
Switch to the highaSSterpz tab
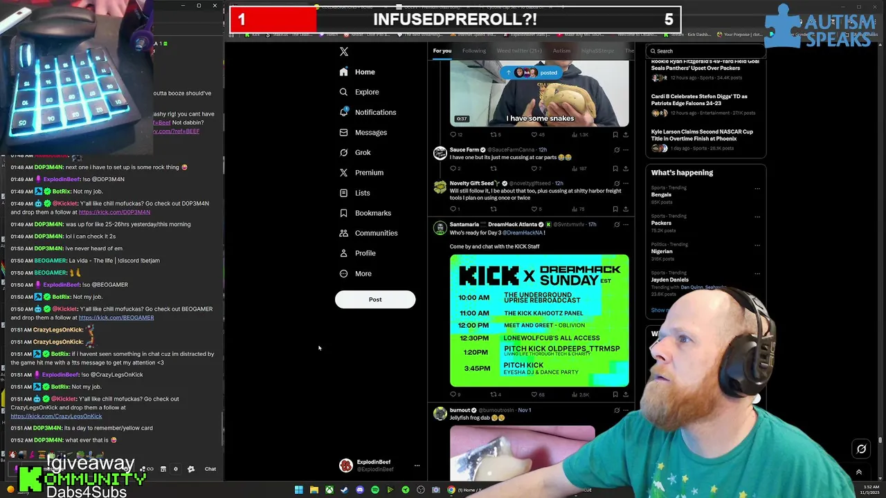(x=597, y=50)
